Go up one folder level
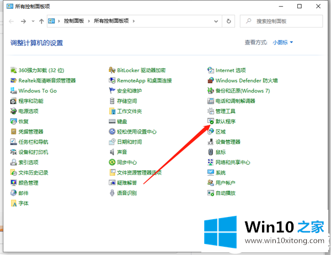331x255 pixels. tap(41, 21)
